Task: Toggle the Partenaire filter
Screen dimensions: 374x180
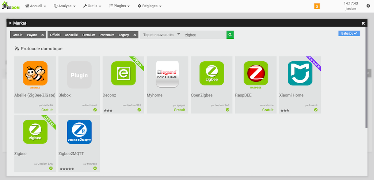Action: coord(107,35)
